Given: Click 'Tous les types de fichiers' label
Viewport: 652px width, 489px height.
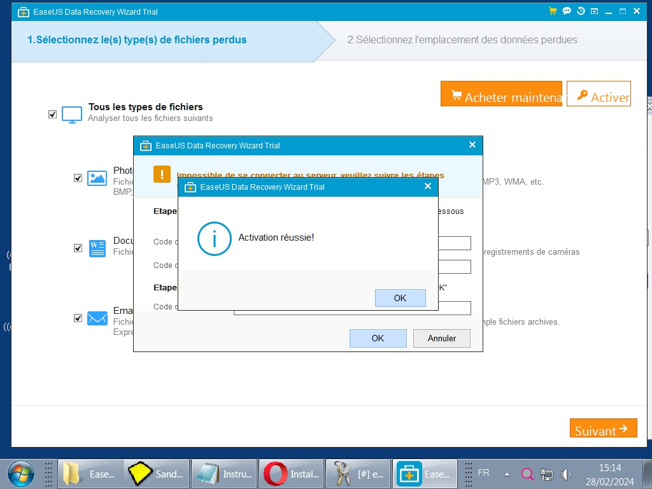Looking at the screenshot, I should pyautogui.click(x=146, y=107).
